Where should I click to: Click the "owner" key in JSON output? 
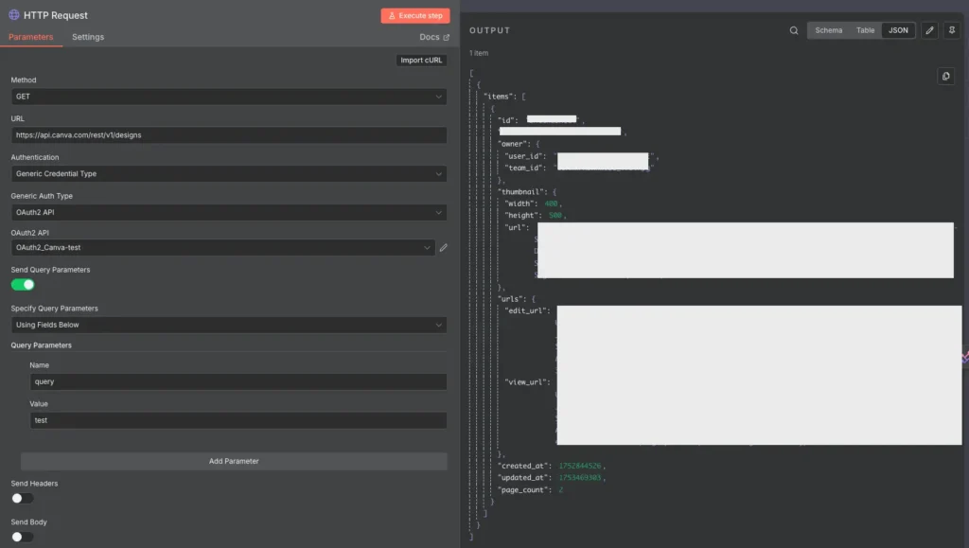tap(514, 144)
